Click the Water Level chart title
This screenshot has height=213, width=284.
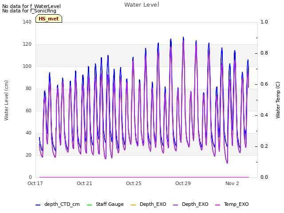pos(142,5)
